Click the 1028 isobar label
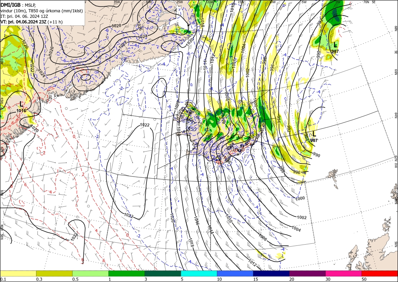The width and height of the screenshot is (398, 282). click(117, 25)
